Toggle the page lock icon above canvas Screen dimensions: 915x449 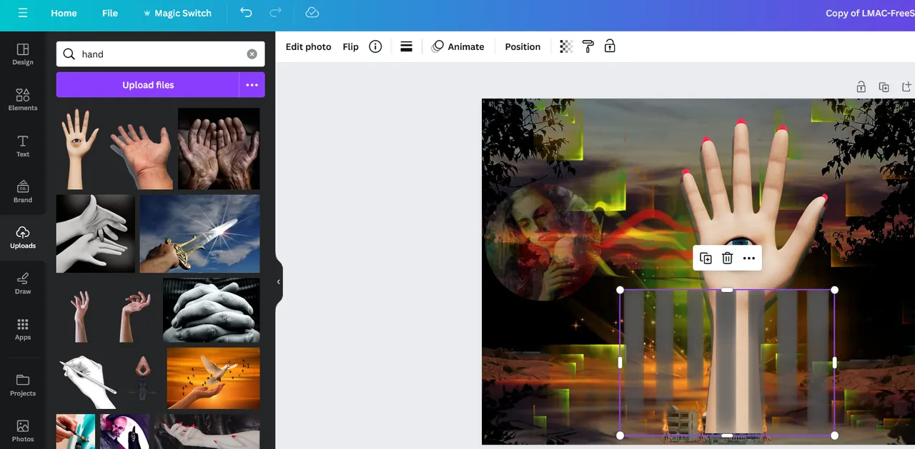861,87
